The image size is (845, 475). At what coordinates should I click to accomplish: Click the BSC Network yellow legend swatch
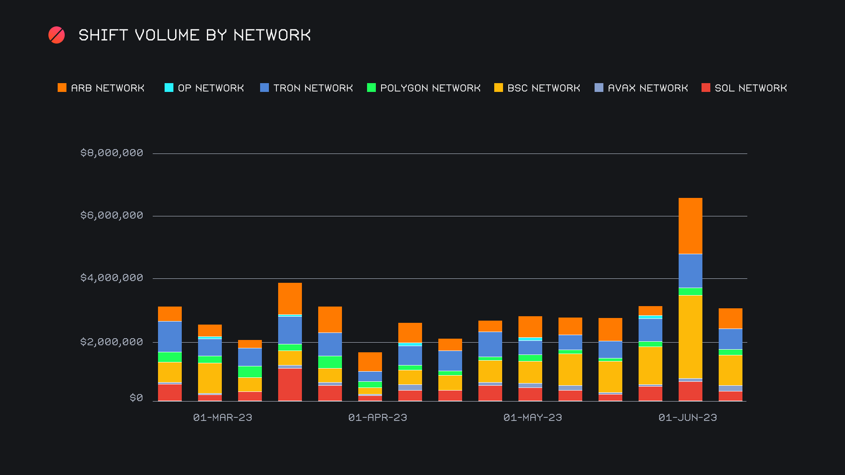tap(499, 88)
